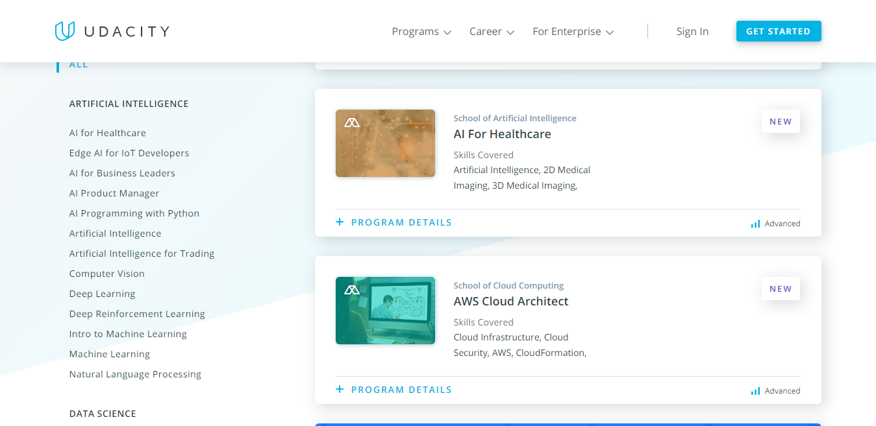The height and width of the screenshot is (426, 876).
Task: Click the NEW badge on the AWS Cloud Architect card
Action: point(781,288)
